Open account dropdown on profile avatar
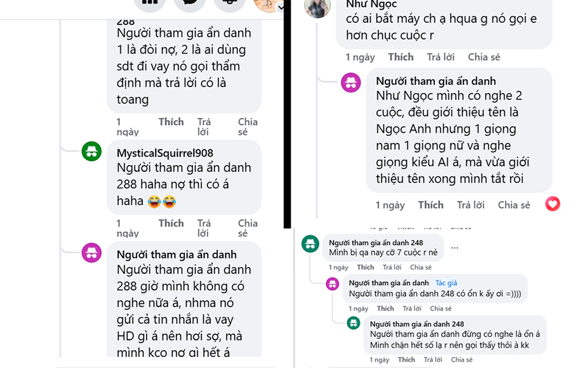The image size is (588, 368). click(280, 5)
